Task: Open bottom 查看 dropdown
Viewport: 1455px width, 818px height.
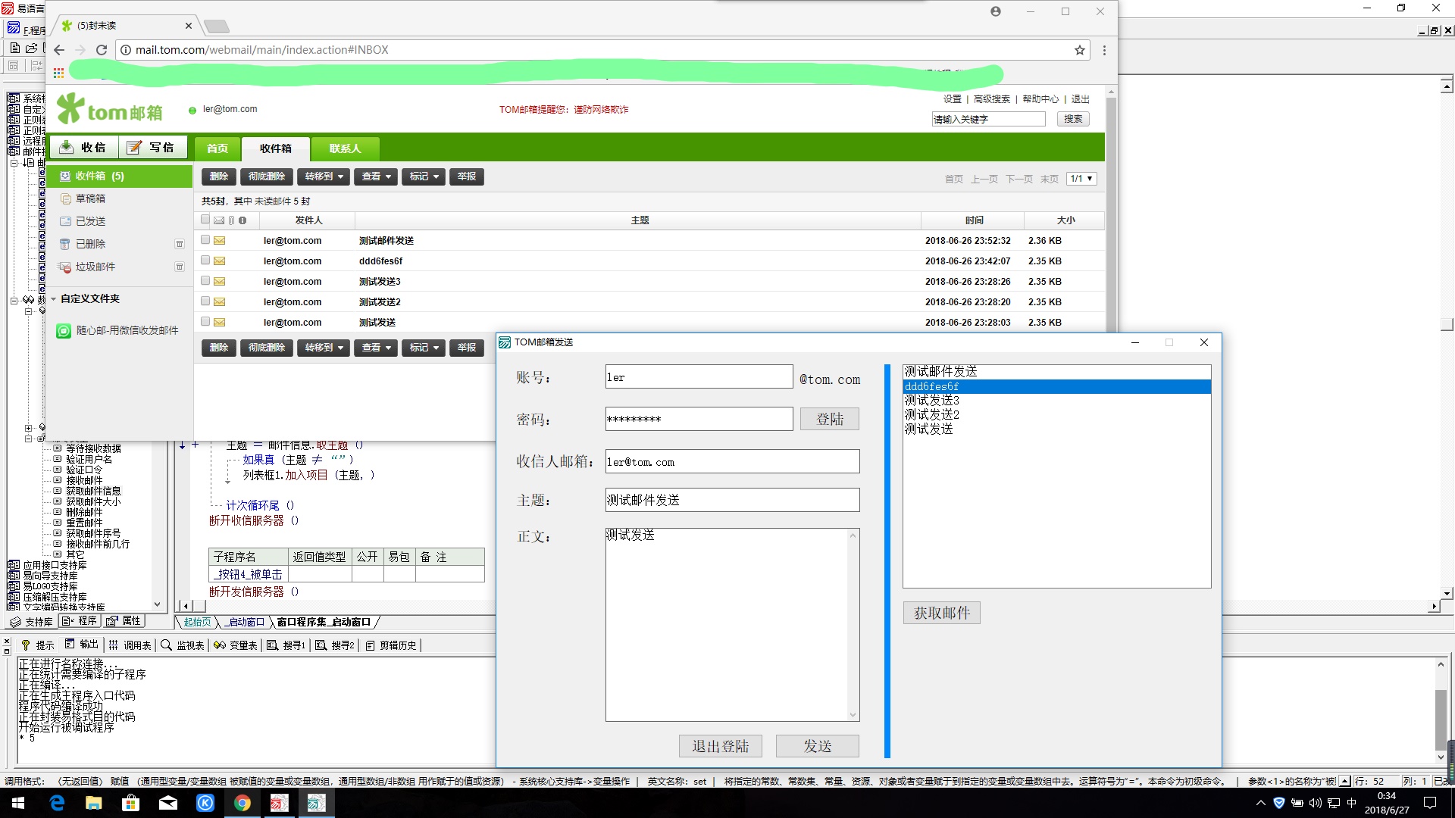Action: (376, 348)
